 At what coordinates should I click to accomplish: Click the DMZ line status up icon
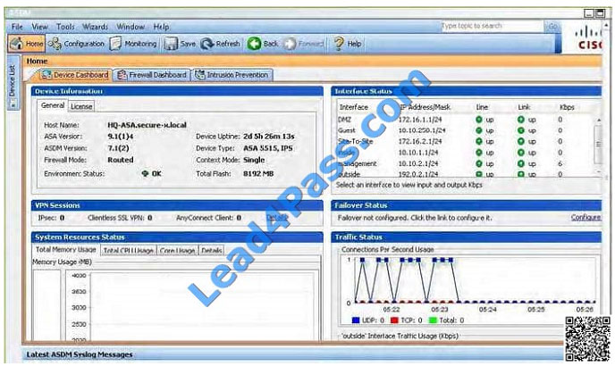pyautogui.click(x=479, y=120)
